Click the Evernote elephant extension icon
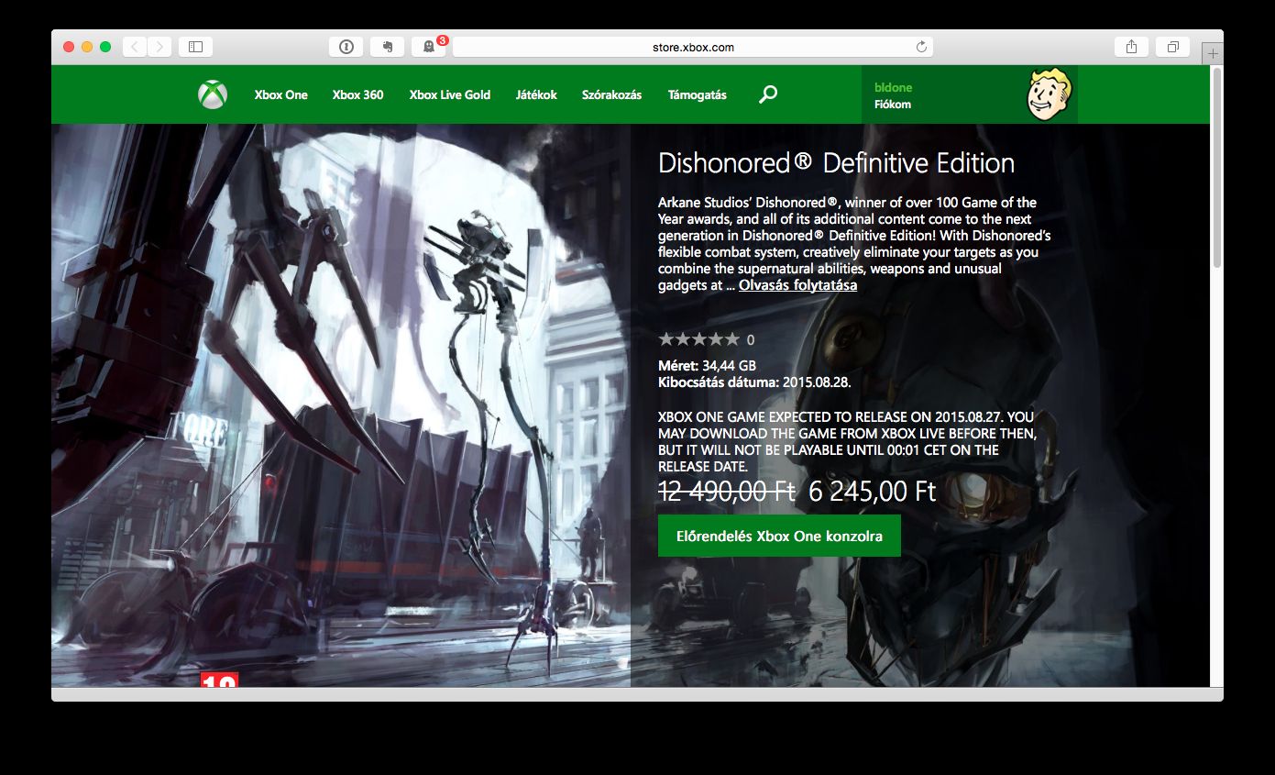 pos(388,47)
